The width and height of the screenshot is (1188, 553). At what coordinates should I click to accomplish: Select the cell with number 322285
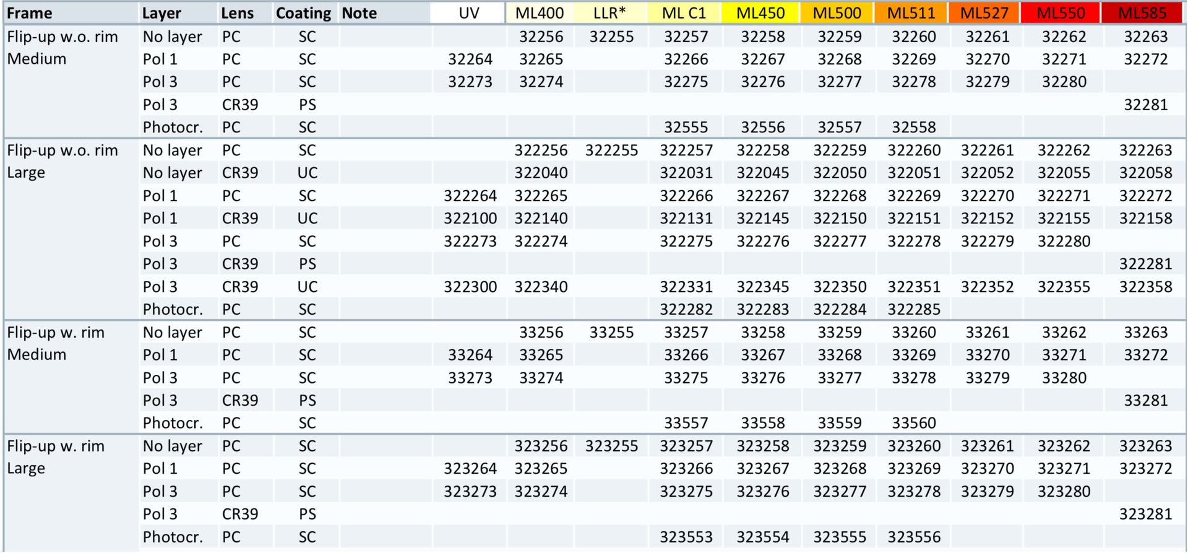coord(913,309)
